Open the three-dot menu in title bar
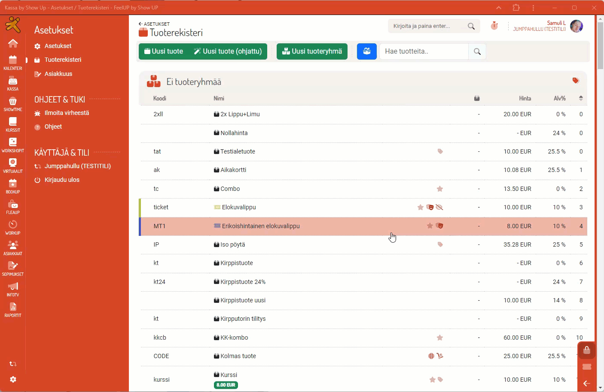Screen dimensions: 604x392 click(533, 8)
